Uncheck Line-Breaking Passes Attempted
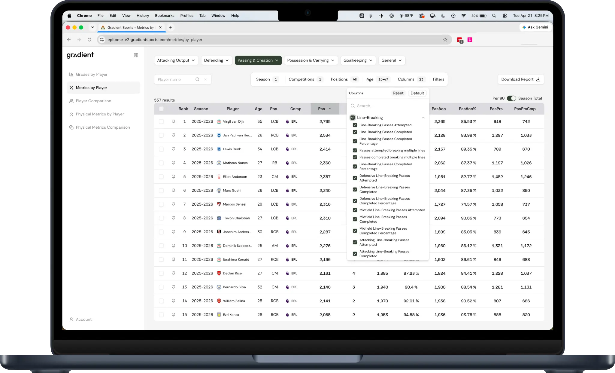615x373 pixels. pos(355,125)
